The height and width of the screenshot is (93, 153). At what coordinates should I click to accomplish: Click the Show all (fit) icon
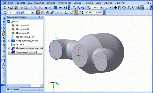pyautogui.click(x=120, y=8)
